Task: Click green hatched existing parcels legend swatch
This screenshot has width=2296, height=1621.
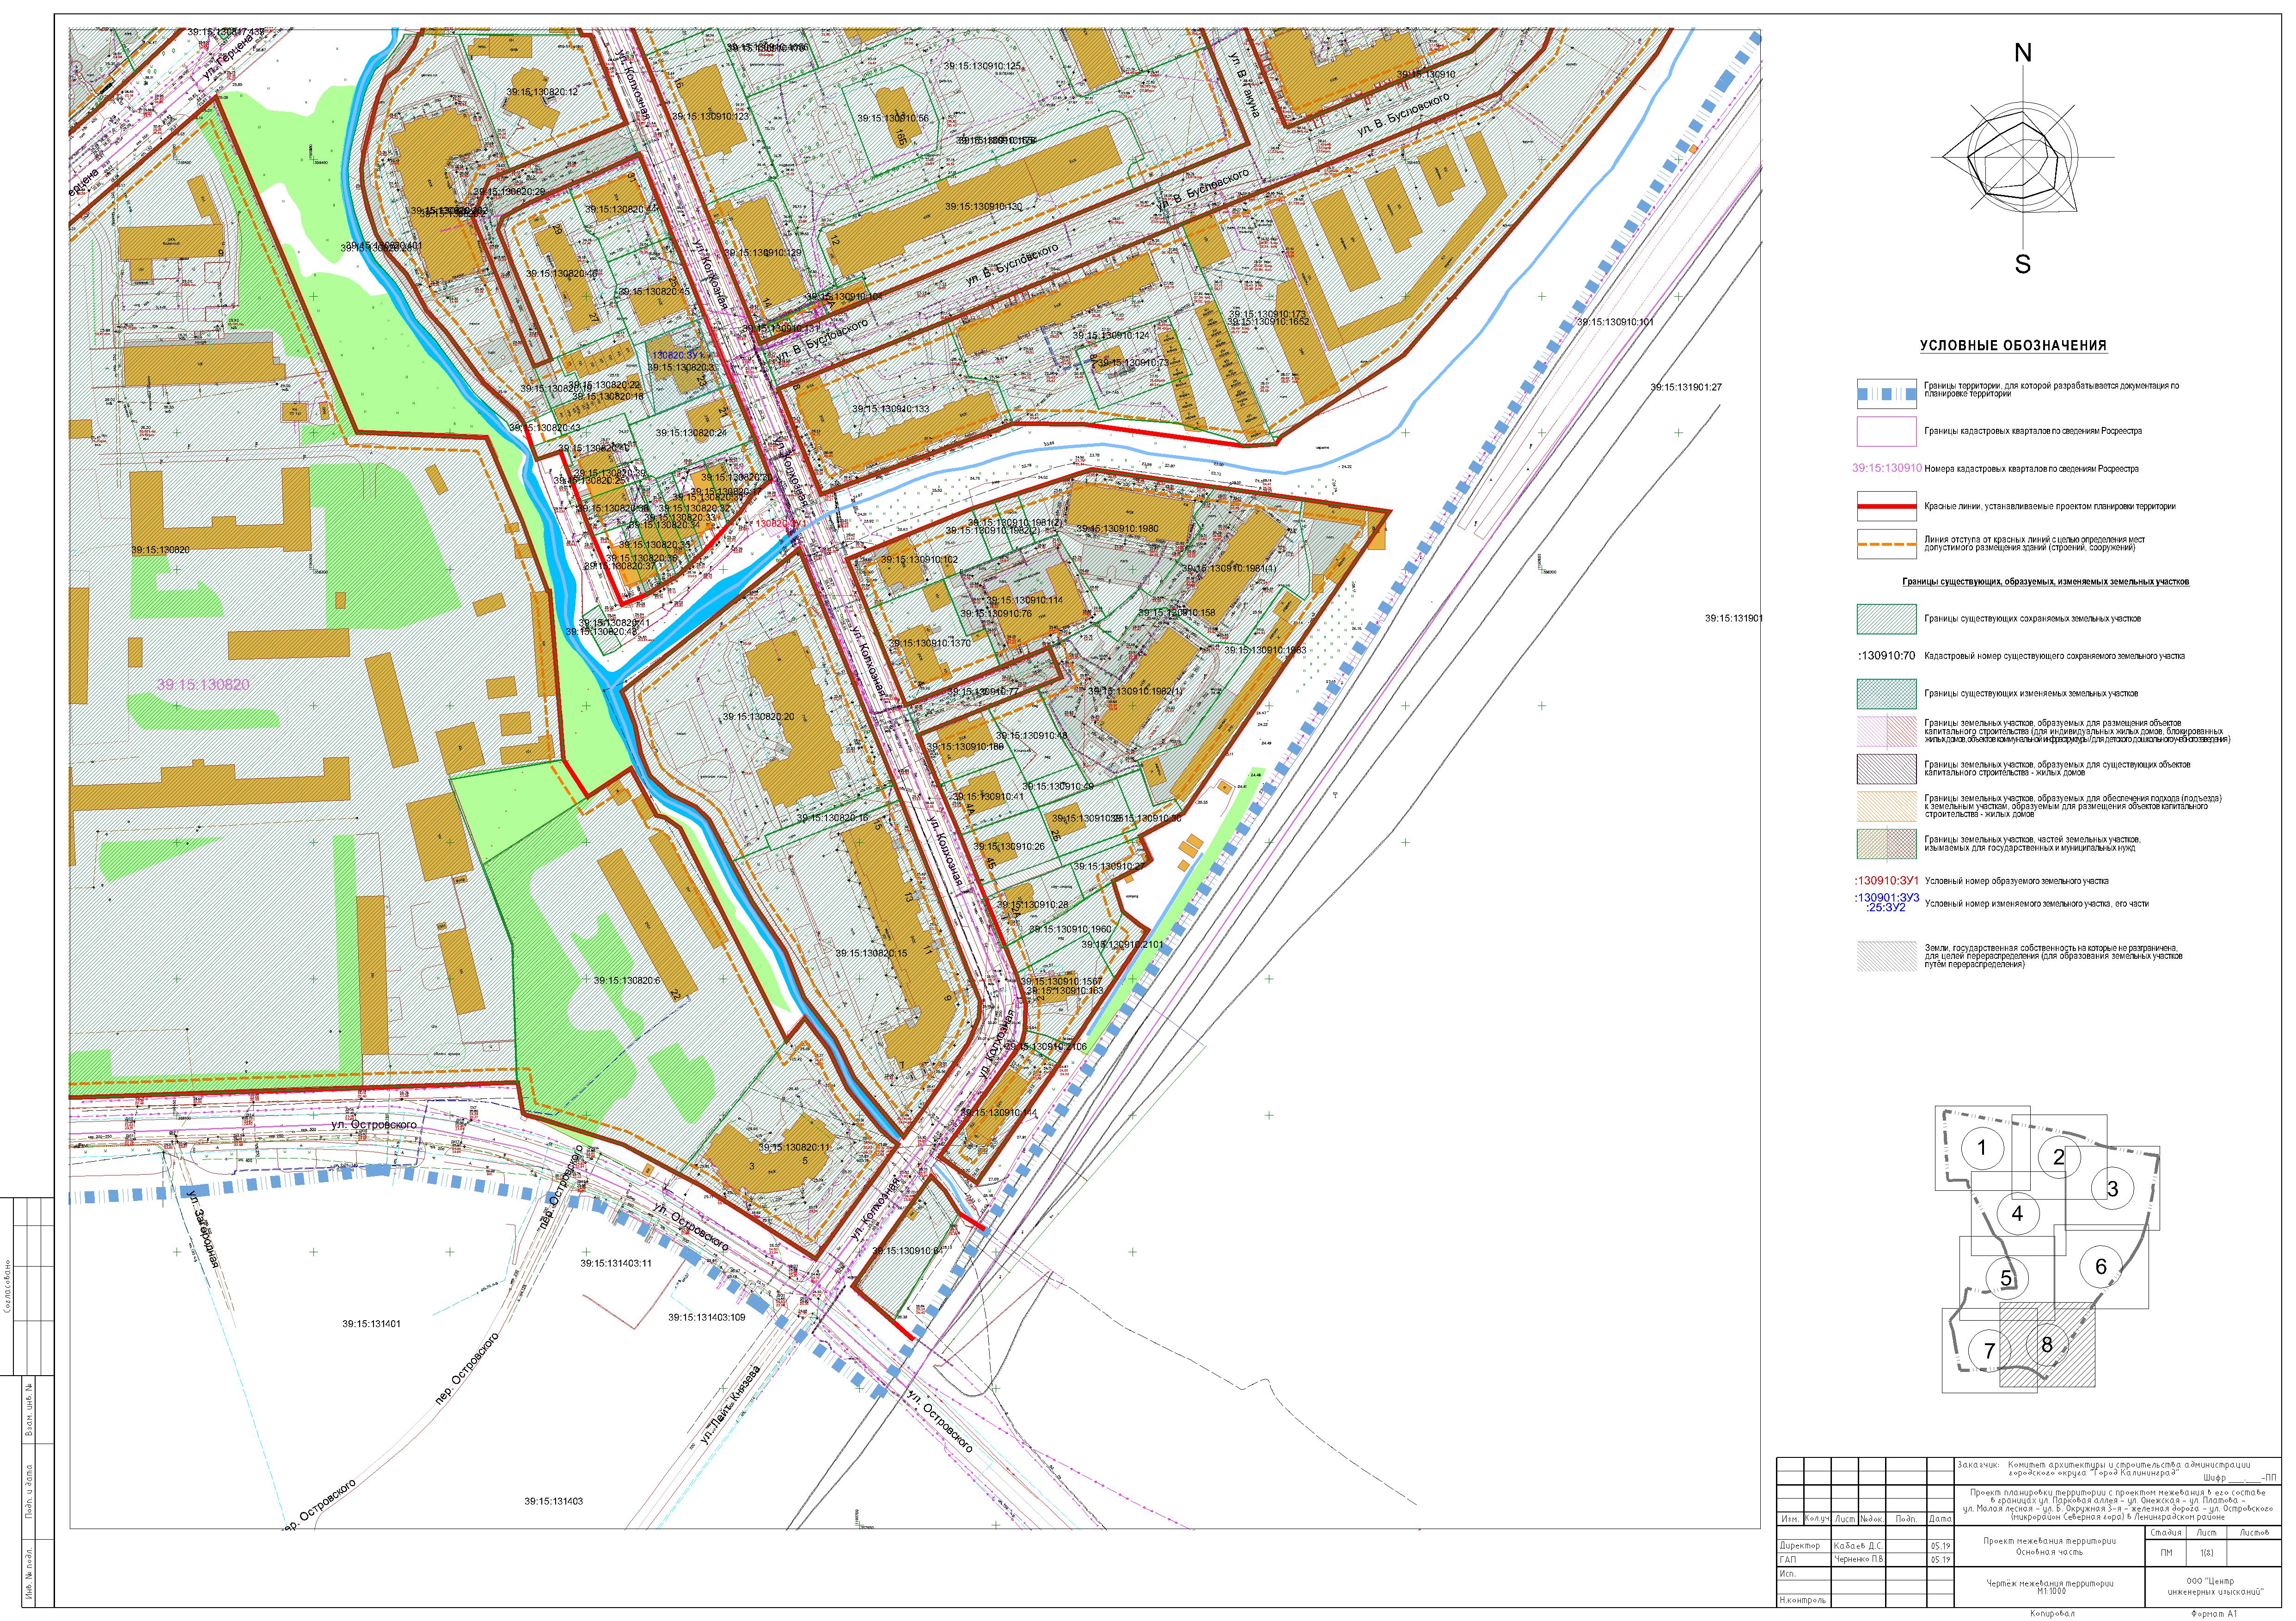Action: (1886, 619)
